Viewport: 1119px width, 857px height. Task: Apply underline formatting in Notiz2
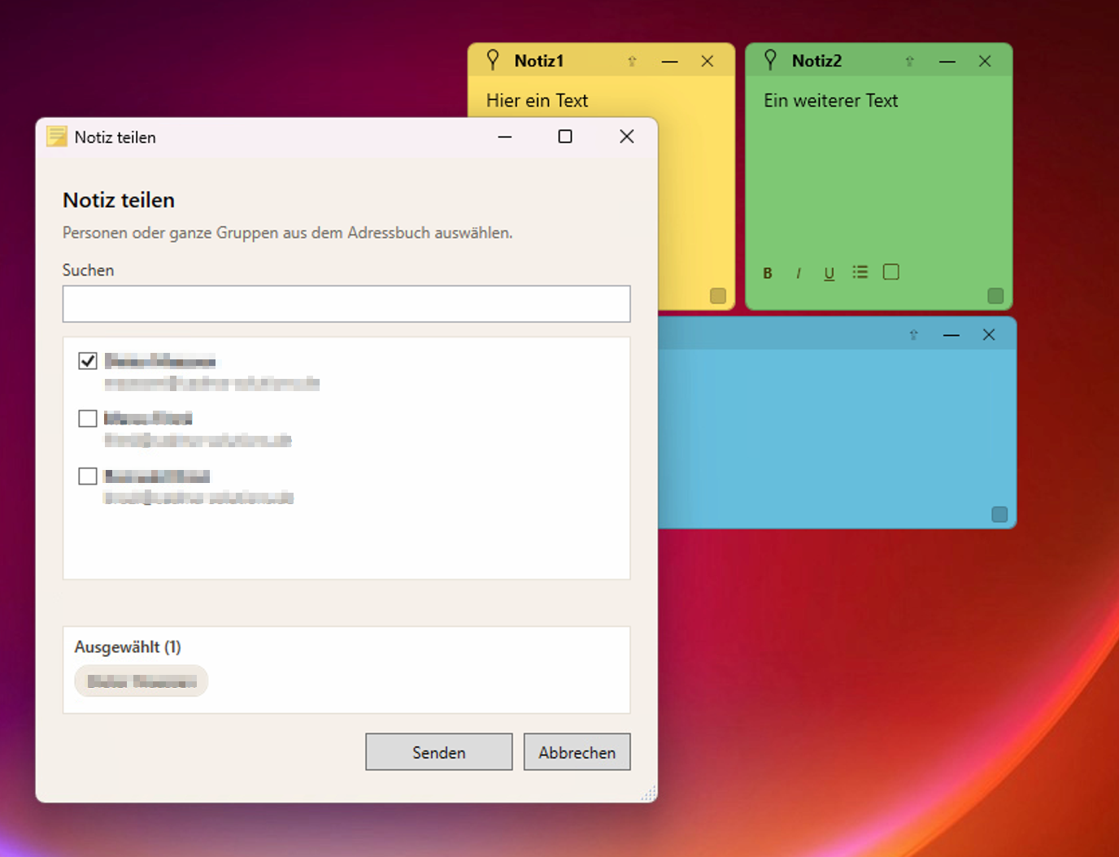829,273
